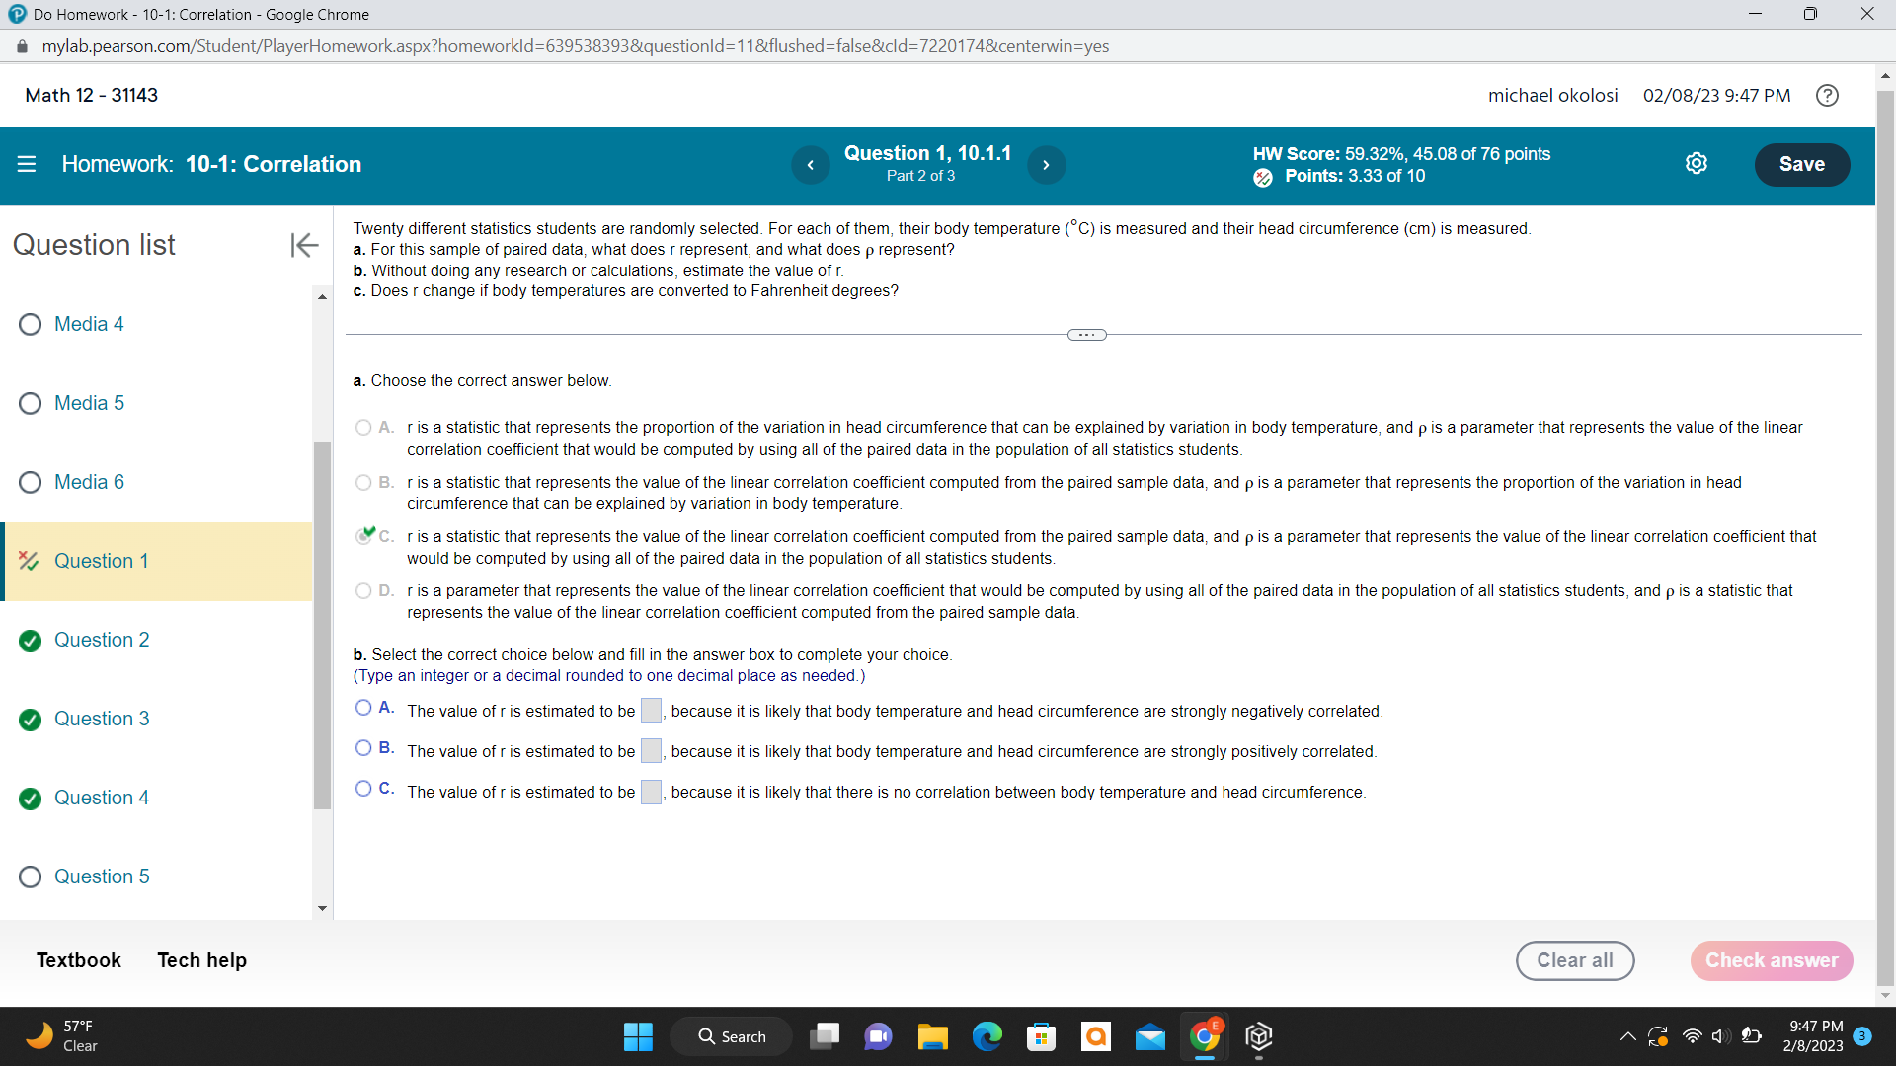Expand the question text ellipsis divider
Image resolution: width=1896 pixels, height=1066 pixels.
(1086, 335)
